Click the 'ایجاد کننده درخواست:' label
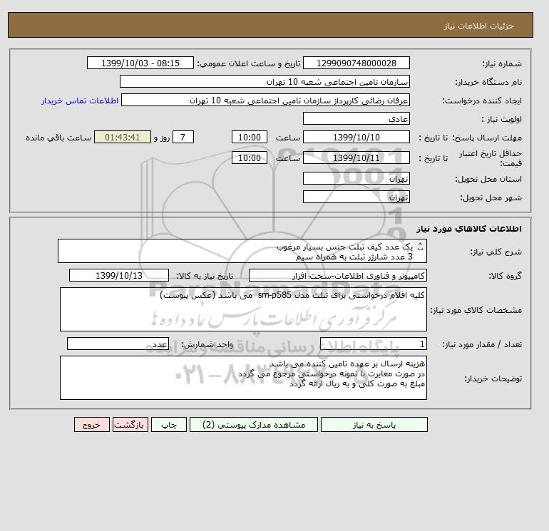The image size is (549, 531). point(482,100)
